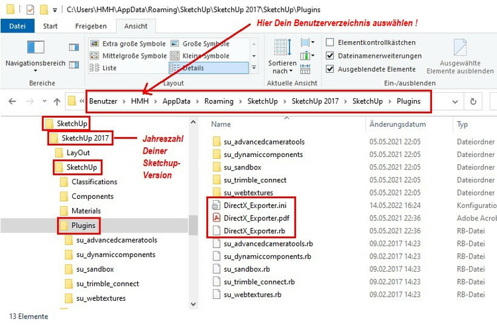The image size is (497, 328).
Task: Select the Details layout option
Action: pyautogui.click(x=209, y=68)
